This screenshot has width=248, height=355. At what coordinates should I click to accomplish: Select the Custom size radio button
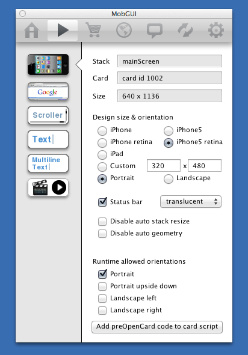(102, 166)
